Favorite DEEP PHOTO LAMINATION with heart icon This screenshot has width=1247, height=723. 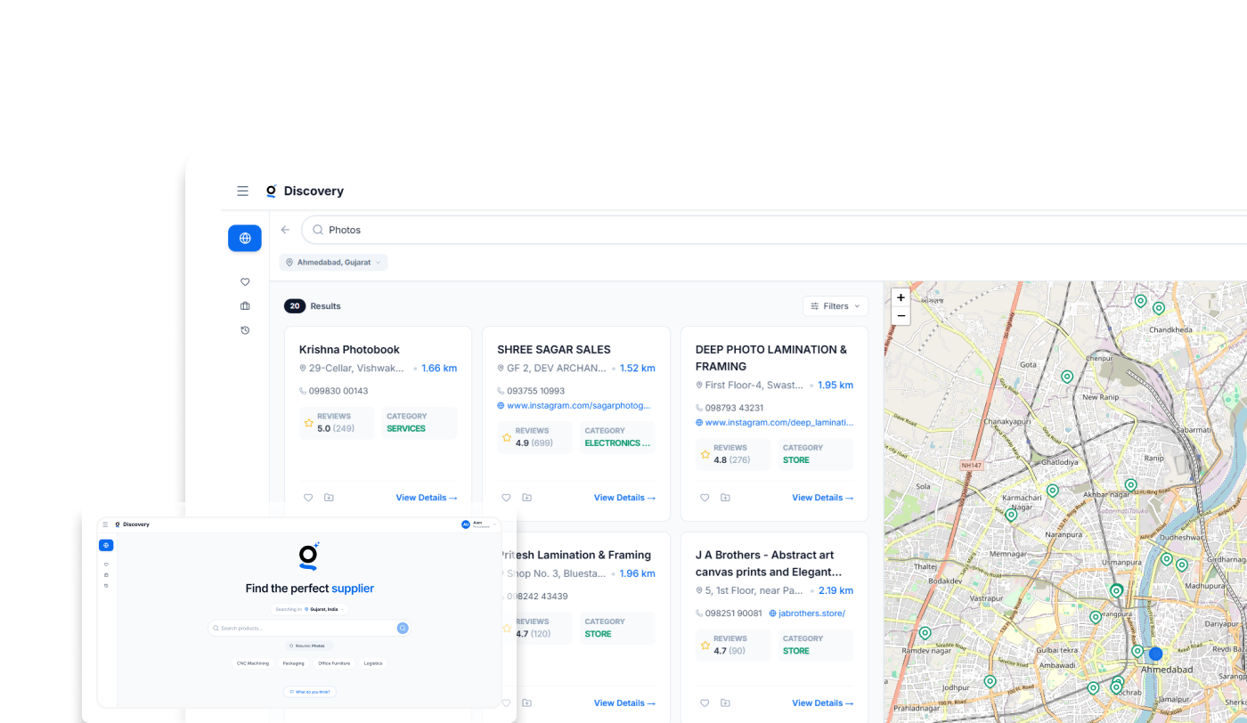(705, 498)
